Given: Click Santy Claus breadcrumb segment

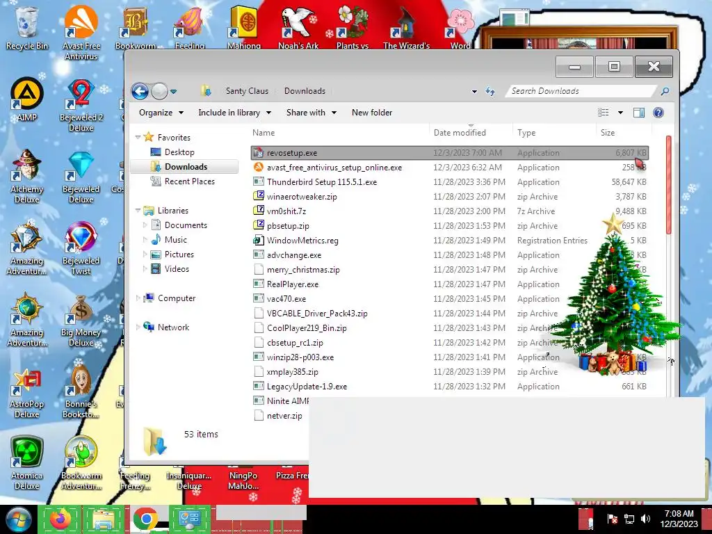Looking at the screenshot, I should pos(247,91).
